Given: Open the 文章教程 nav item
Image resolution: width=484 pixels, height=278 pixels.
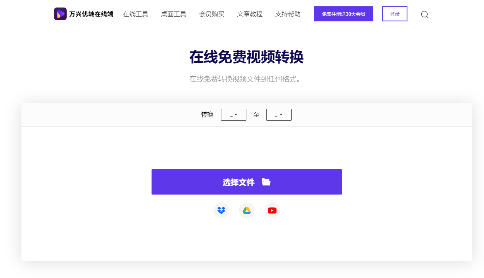Looking at the screenshot, I should pos(250,14).
